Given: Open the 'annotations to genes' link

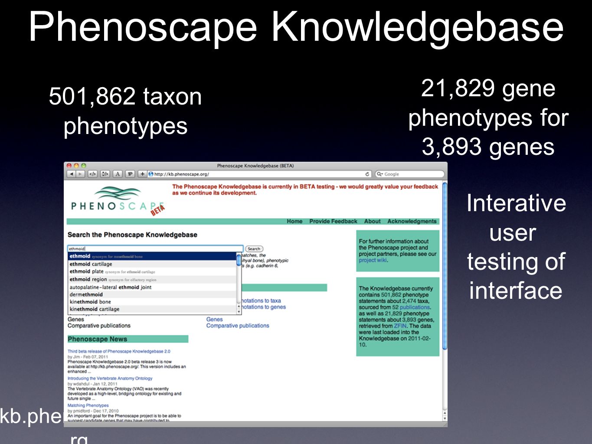Looking at the screenshot, I should (x=263, y=307).
